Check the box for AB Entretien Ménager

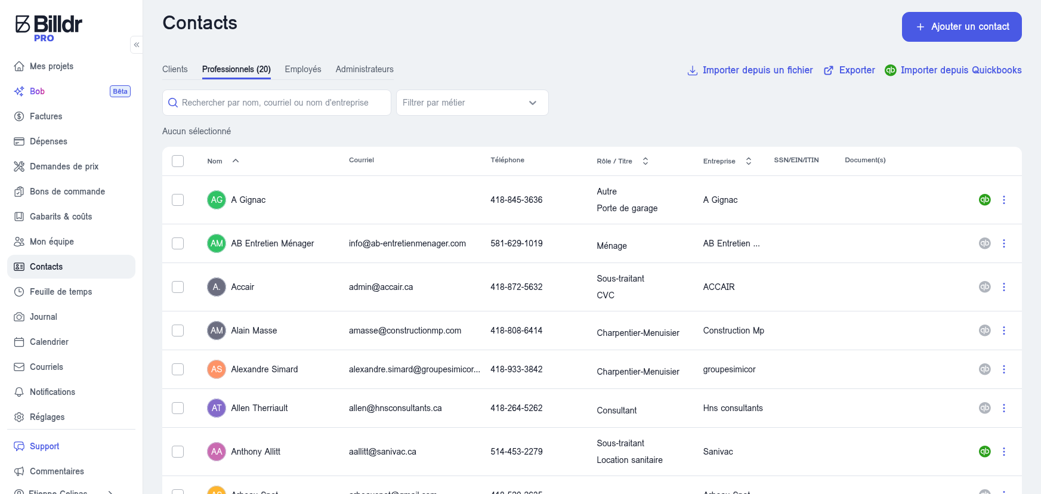(178, 243)
